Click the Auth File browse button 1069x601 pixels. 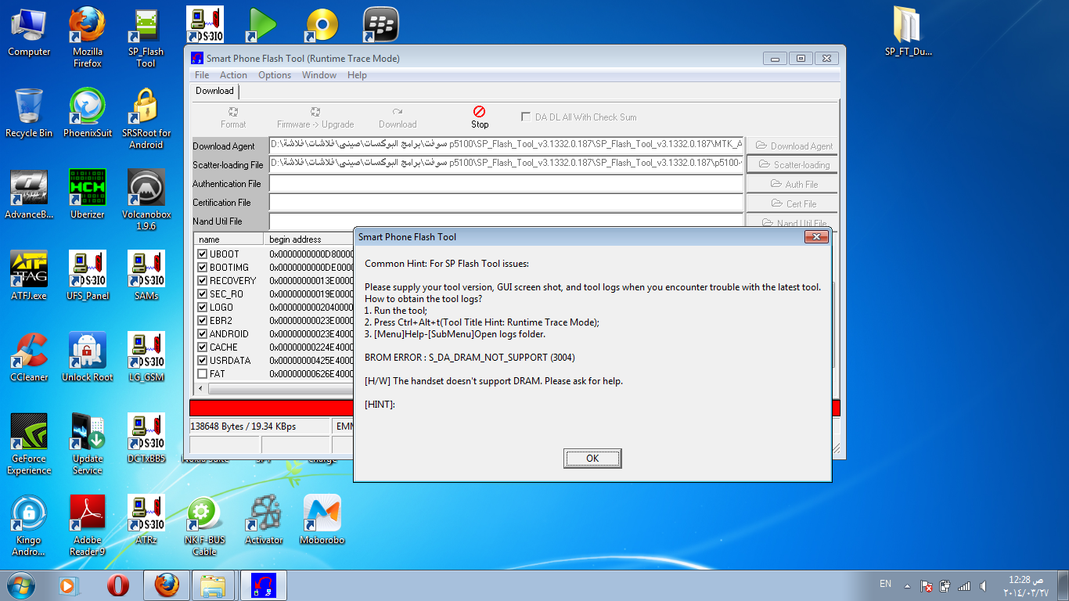pos(792,184)
